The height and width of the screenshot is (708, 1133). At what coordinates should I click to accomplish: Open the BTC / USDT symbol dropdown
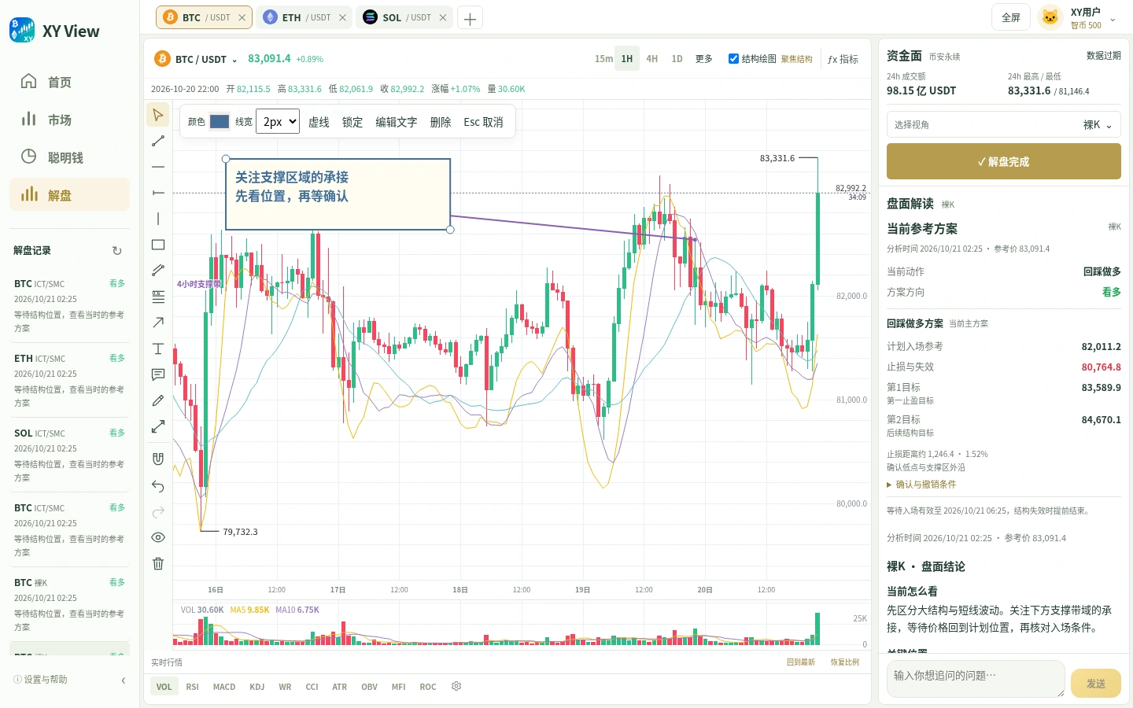[197, 59]
